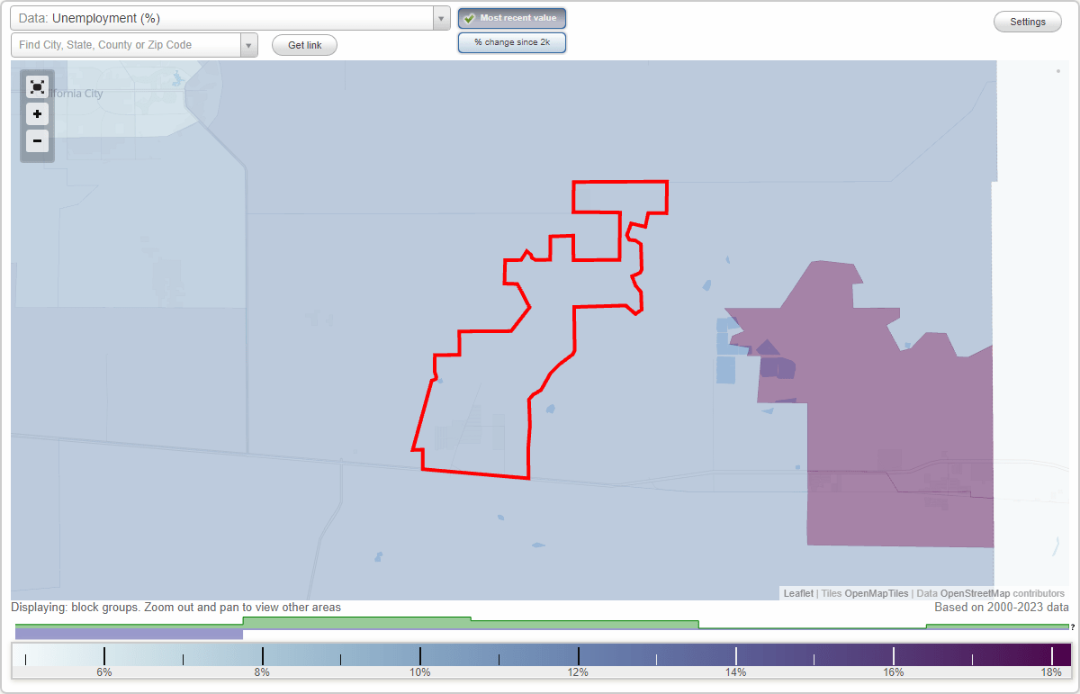
Task: Open the Settings panel
Action: pos(1027,21)
